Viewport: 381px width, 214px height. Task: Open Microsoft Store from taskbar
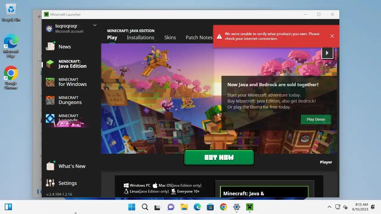pyautogui.click(x=210, y=207)
